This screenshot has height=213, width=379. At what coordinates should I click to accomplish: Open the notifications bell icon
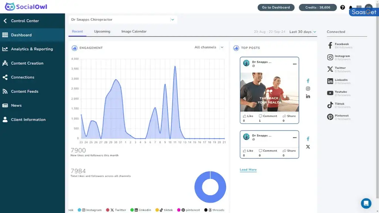tap(351, 7)
